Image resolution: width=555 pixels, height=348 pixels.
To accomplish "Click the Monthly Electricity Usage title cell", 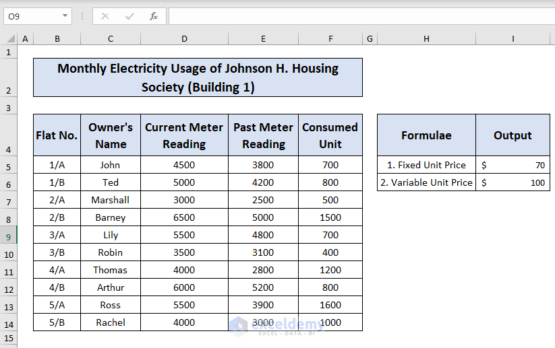I will pos(198,77).
